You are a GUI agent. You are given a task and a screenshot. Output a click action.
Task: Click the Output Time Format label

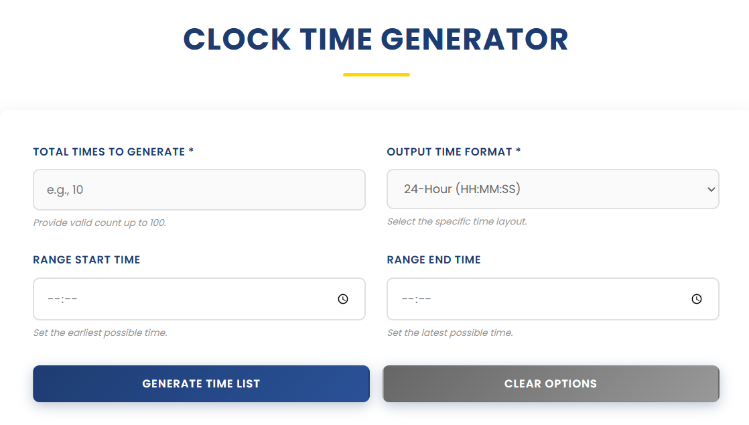[x=452, y=151]
